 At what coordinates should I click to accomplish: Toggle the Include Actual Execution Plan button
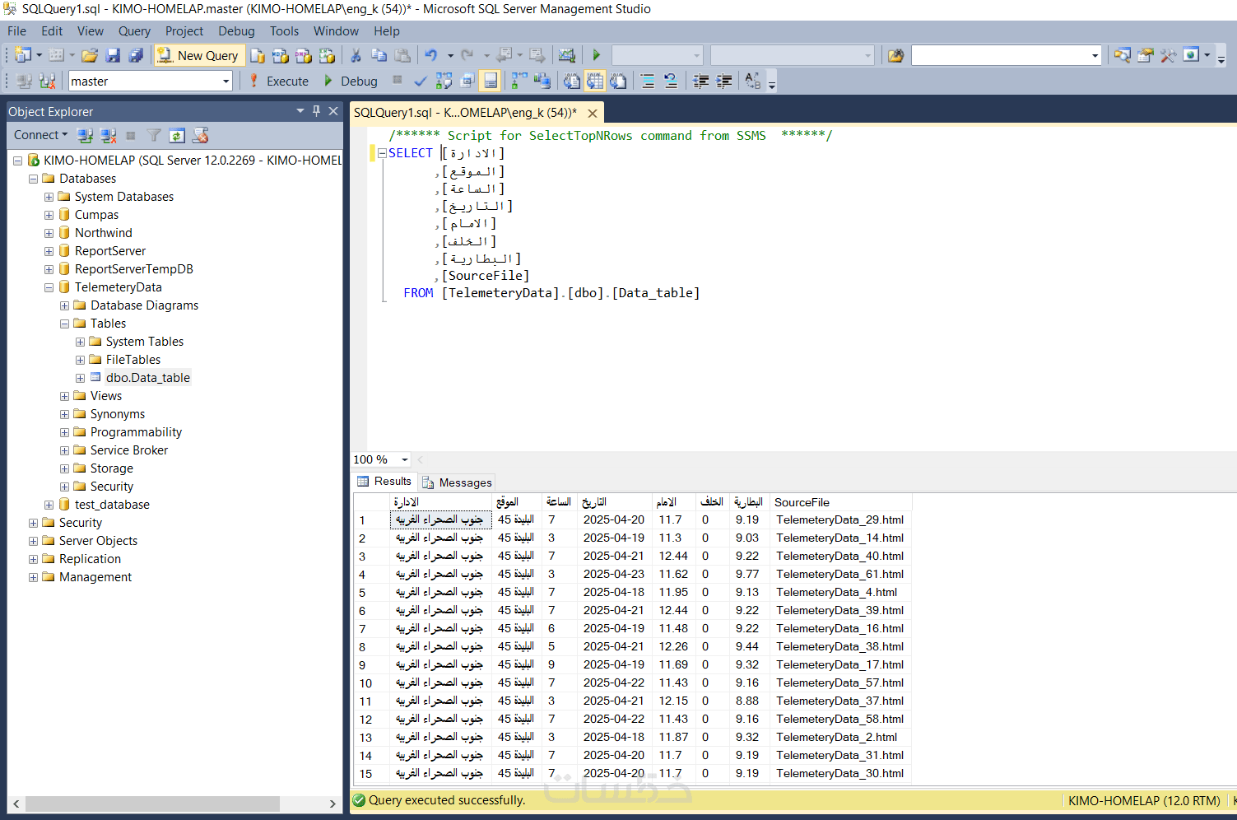(x=519, y=81)
